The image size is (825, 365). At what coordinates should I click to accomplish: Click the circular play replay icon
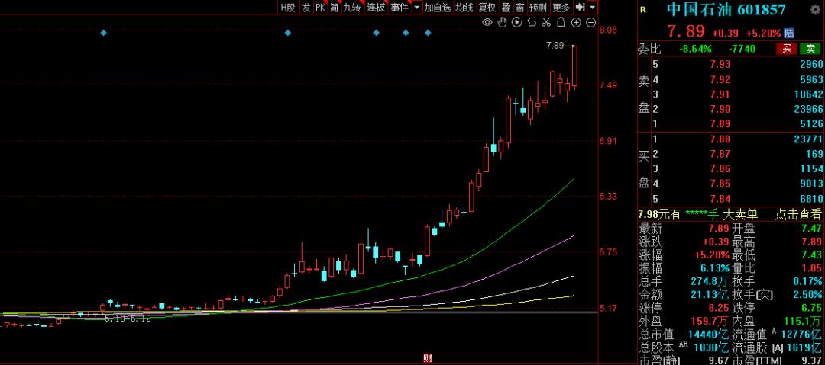click(x=516, y=23)
